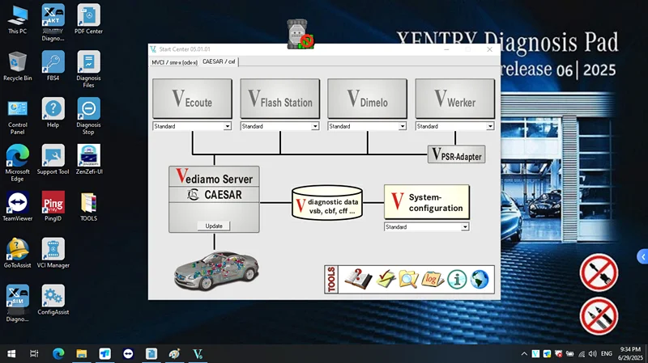
Task: Open Windows Start menu
Action: click(x=11, y=353)
